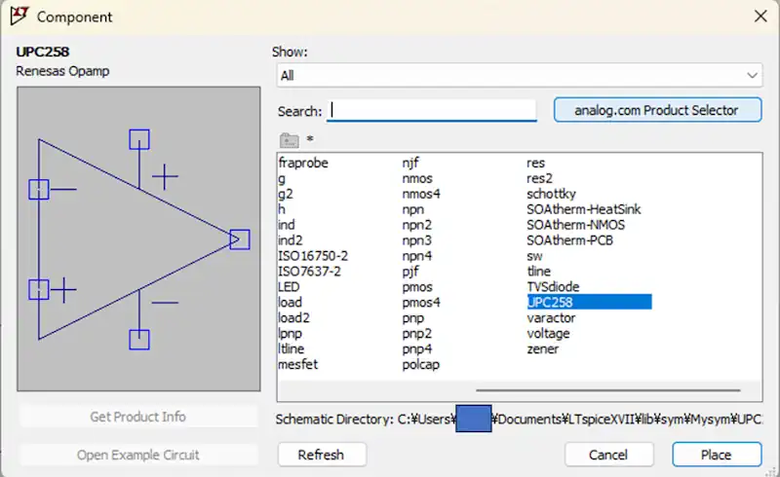
Task: Select ISO16750-2 from the list
Action: (312, 256)
